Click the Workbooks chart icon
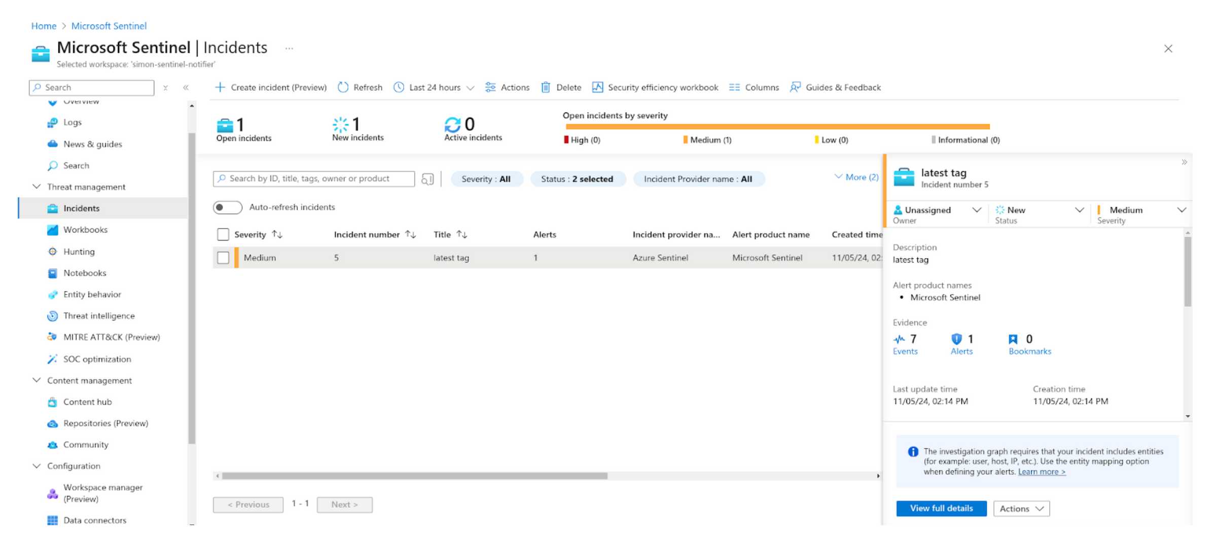The height and width of the screenshot is (544, 1217). tap(52, 230)
